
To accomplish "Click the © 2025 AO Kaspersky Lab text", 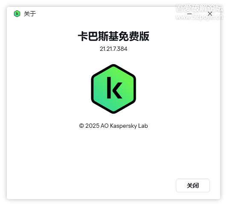I will 113,126.
